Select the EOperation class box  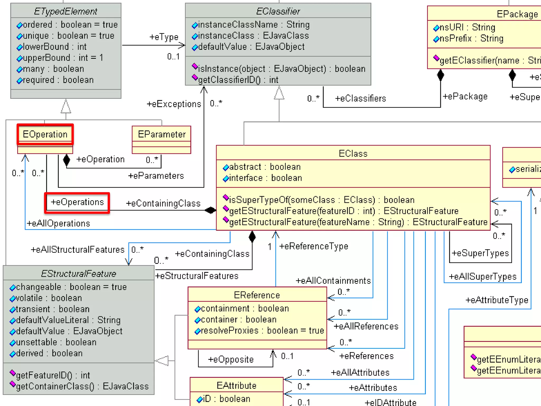point(45,134)
